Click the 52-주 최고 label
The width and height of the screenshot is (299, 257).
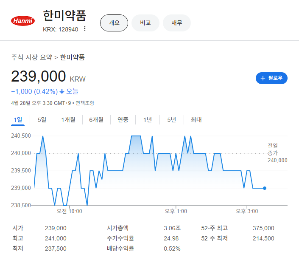click(x=214, y=228)
